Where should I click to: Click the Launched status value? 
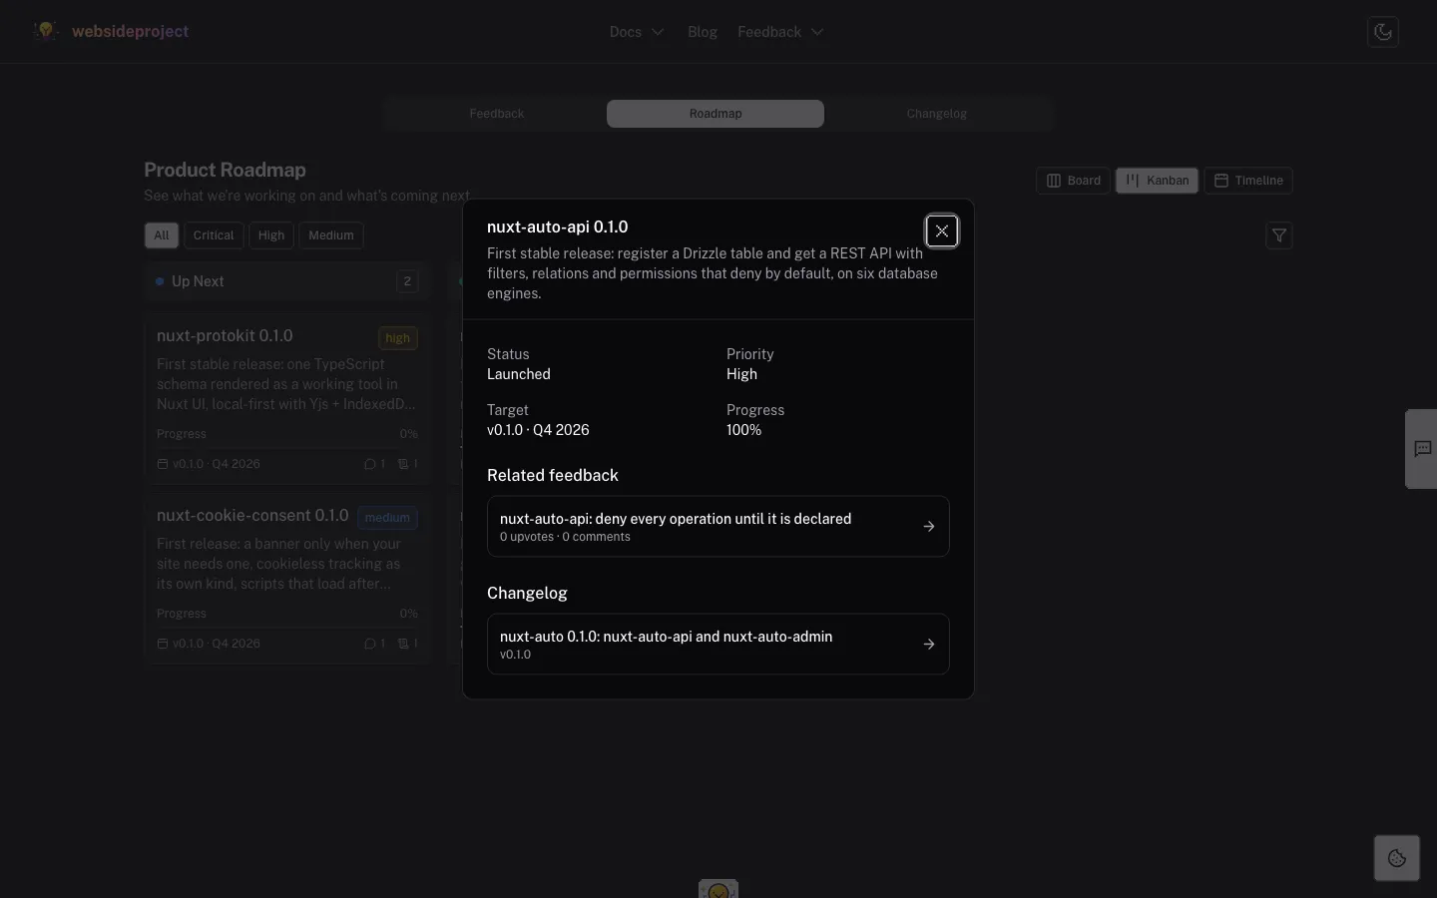click(519, 374)
